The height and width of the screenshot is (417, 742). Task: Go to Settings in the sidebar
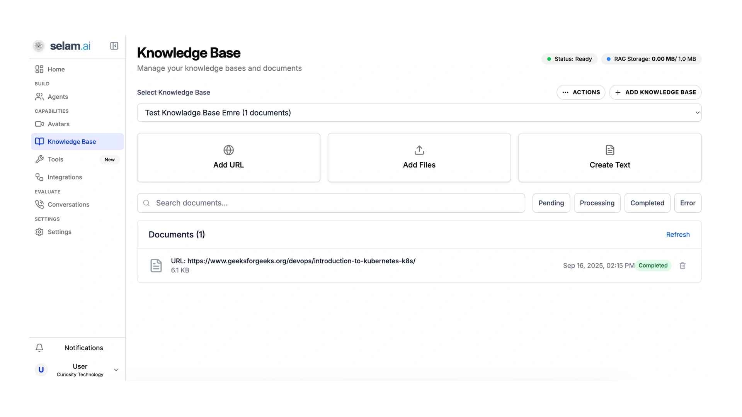tap(60, 232)
